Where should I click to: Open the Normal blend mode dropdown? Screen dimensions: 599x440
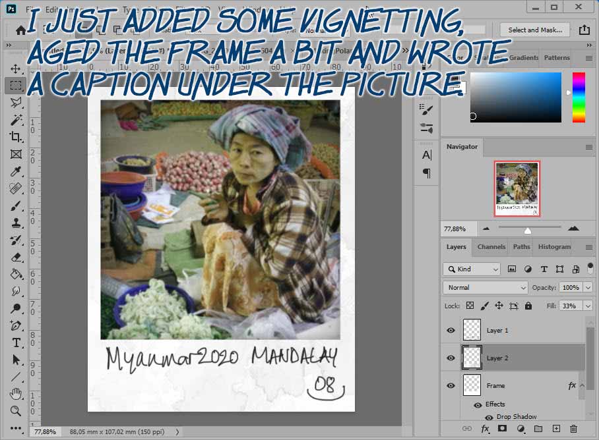(485, 287)
